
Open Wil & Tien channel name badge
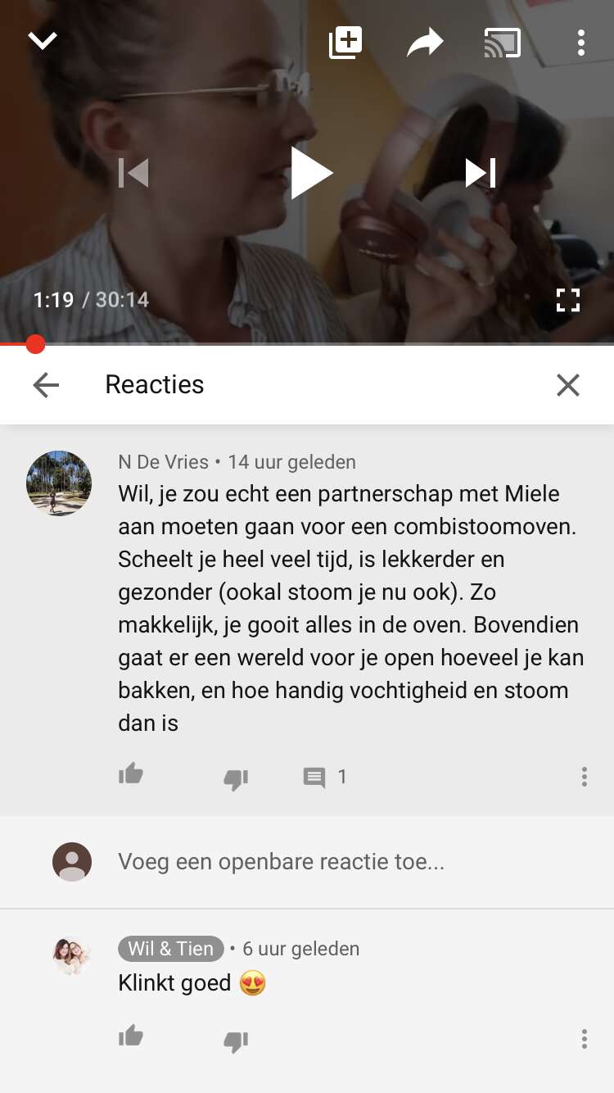[170, 949]
